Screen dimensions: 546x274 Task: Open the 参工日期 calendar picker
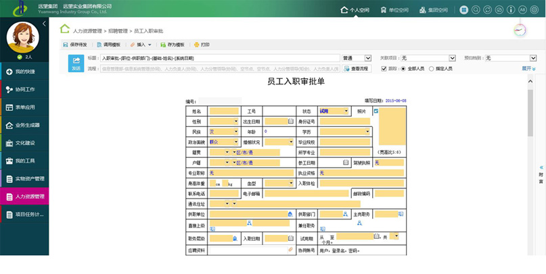click(346, 162)
